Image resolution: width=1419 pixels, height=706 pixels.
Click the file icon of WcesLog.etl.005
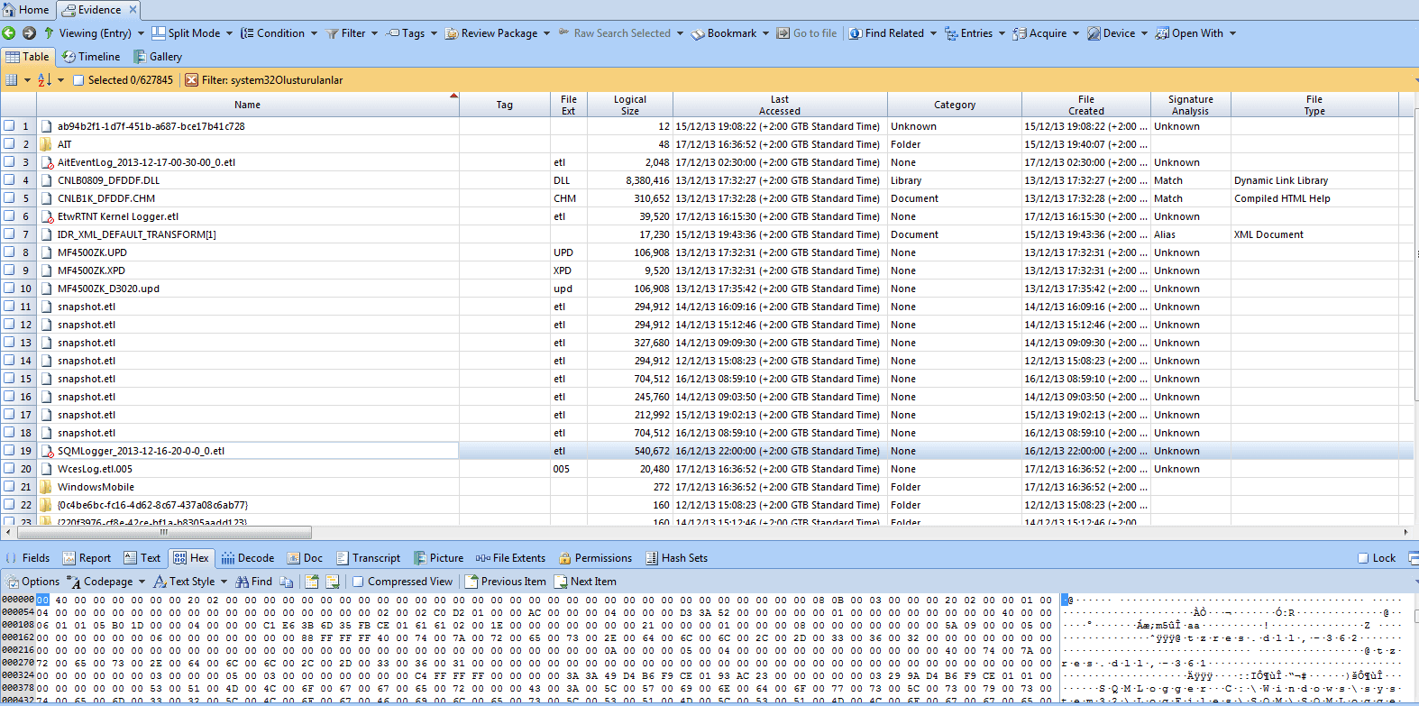[x=46, y=469]
